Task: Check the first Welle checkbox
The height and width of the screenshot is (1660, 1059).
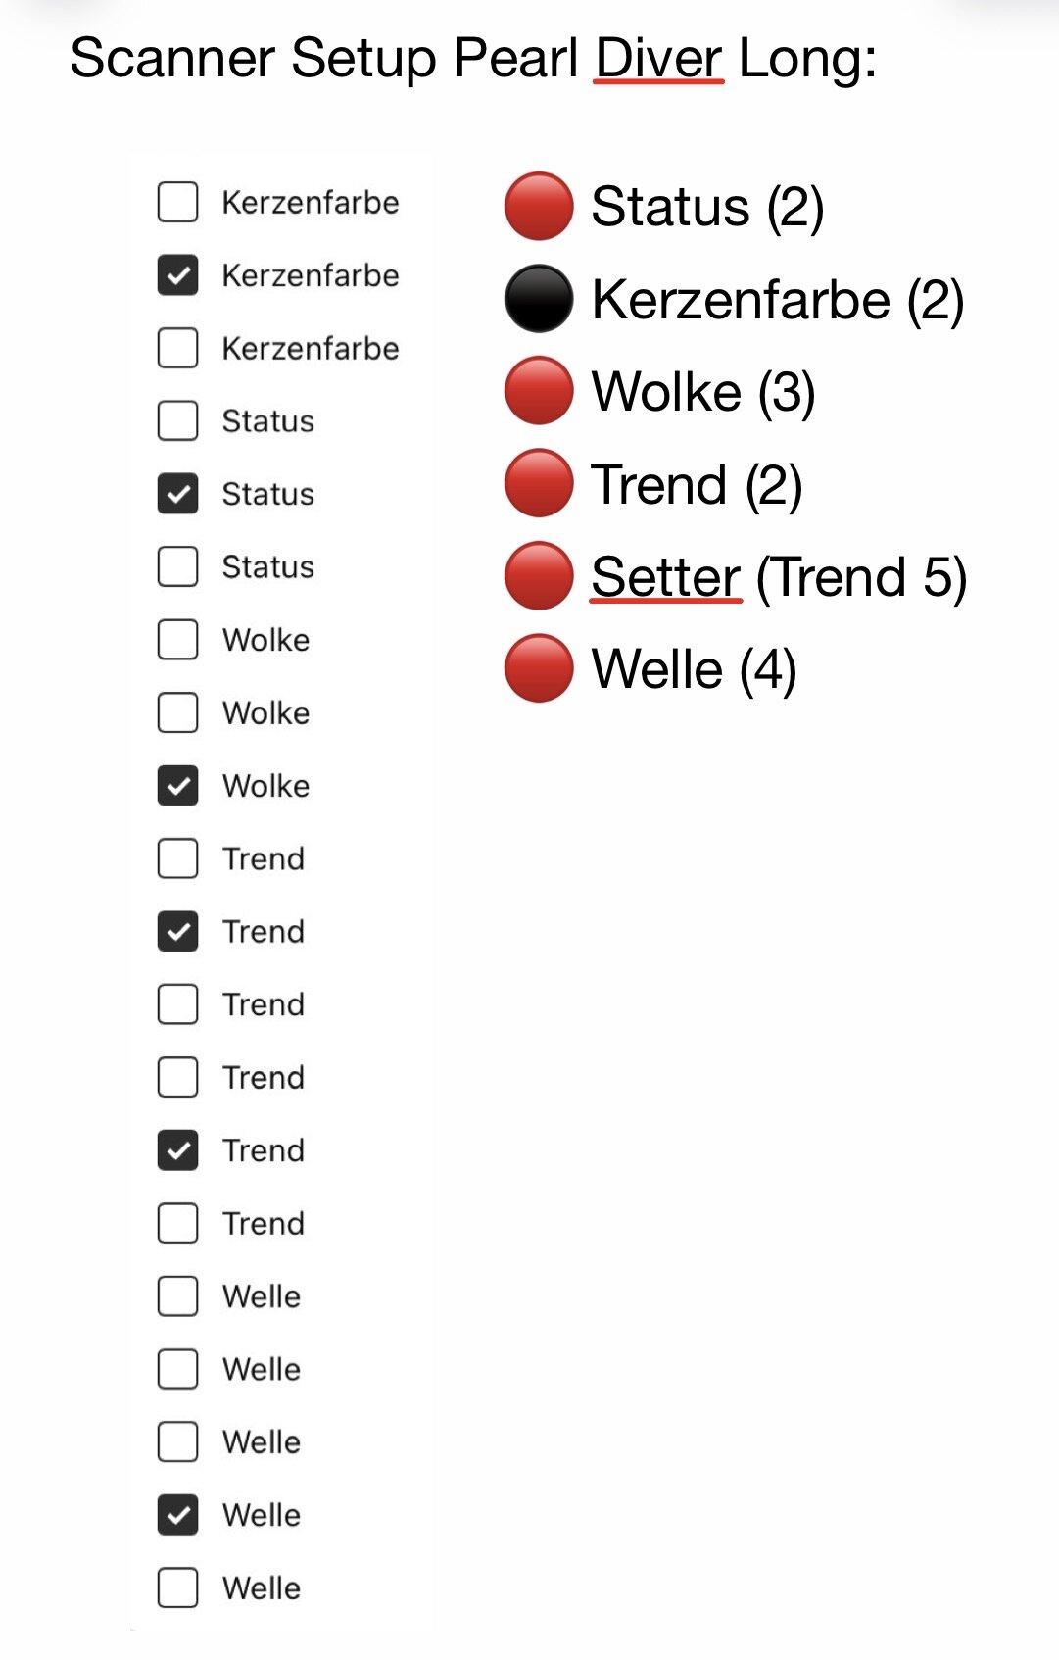Action: tap(177, 1296)
